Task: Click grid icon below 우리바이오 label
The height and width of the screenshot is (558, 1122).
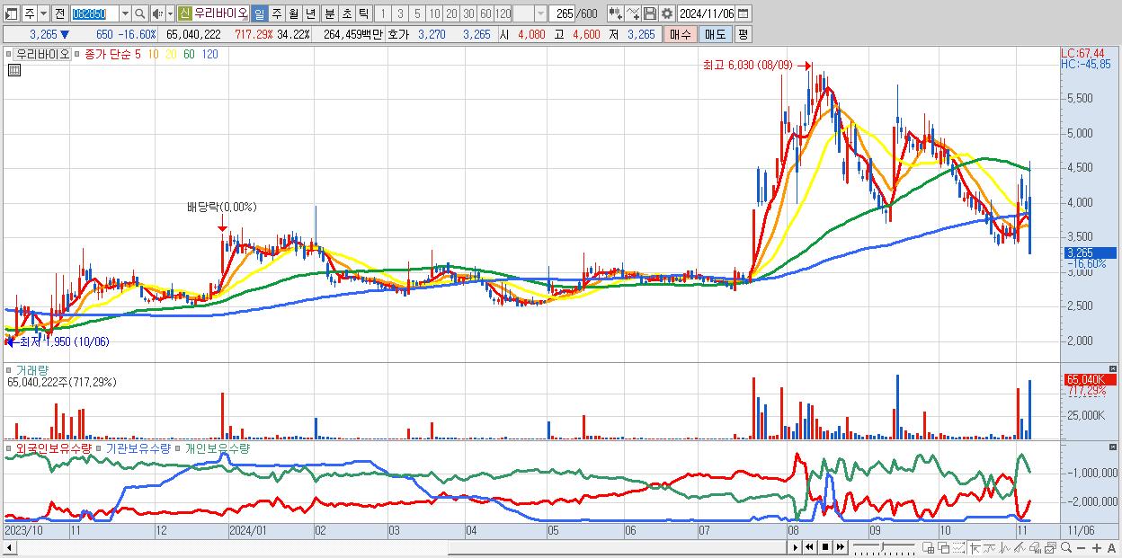Action: pos(14,69)
